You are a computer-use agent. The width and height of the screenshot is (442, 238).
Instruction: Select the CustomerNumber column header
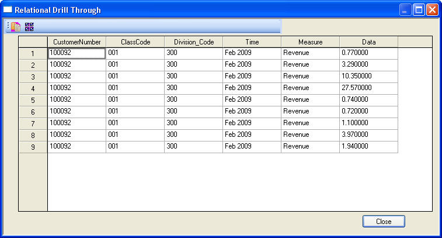(76, 42)
